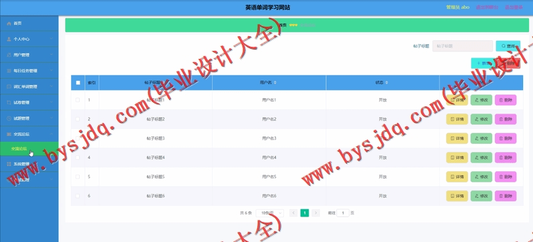
Task: Click pink 删除 for 帖子标题6 row
Action: click(506, 196)
